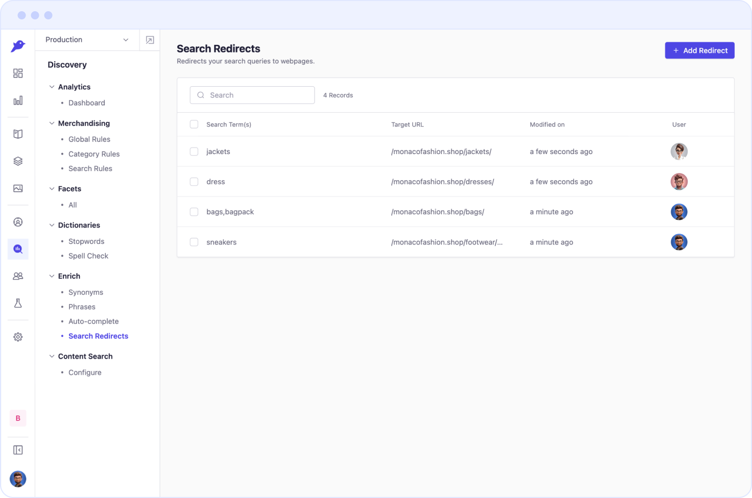Click the Search redirects input field
Image resolution: width=752 pixels, height=498 pixels.
click(252, 95)
